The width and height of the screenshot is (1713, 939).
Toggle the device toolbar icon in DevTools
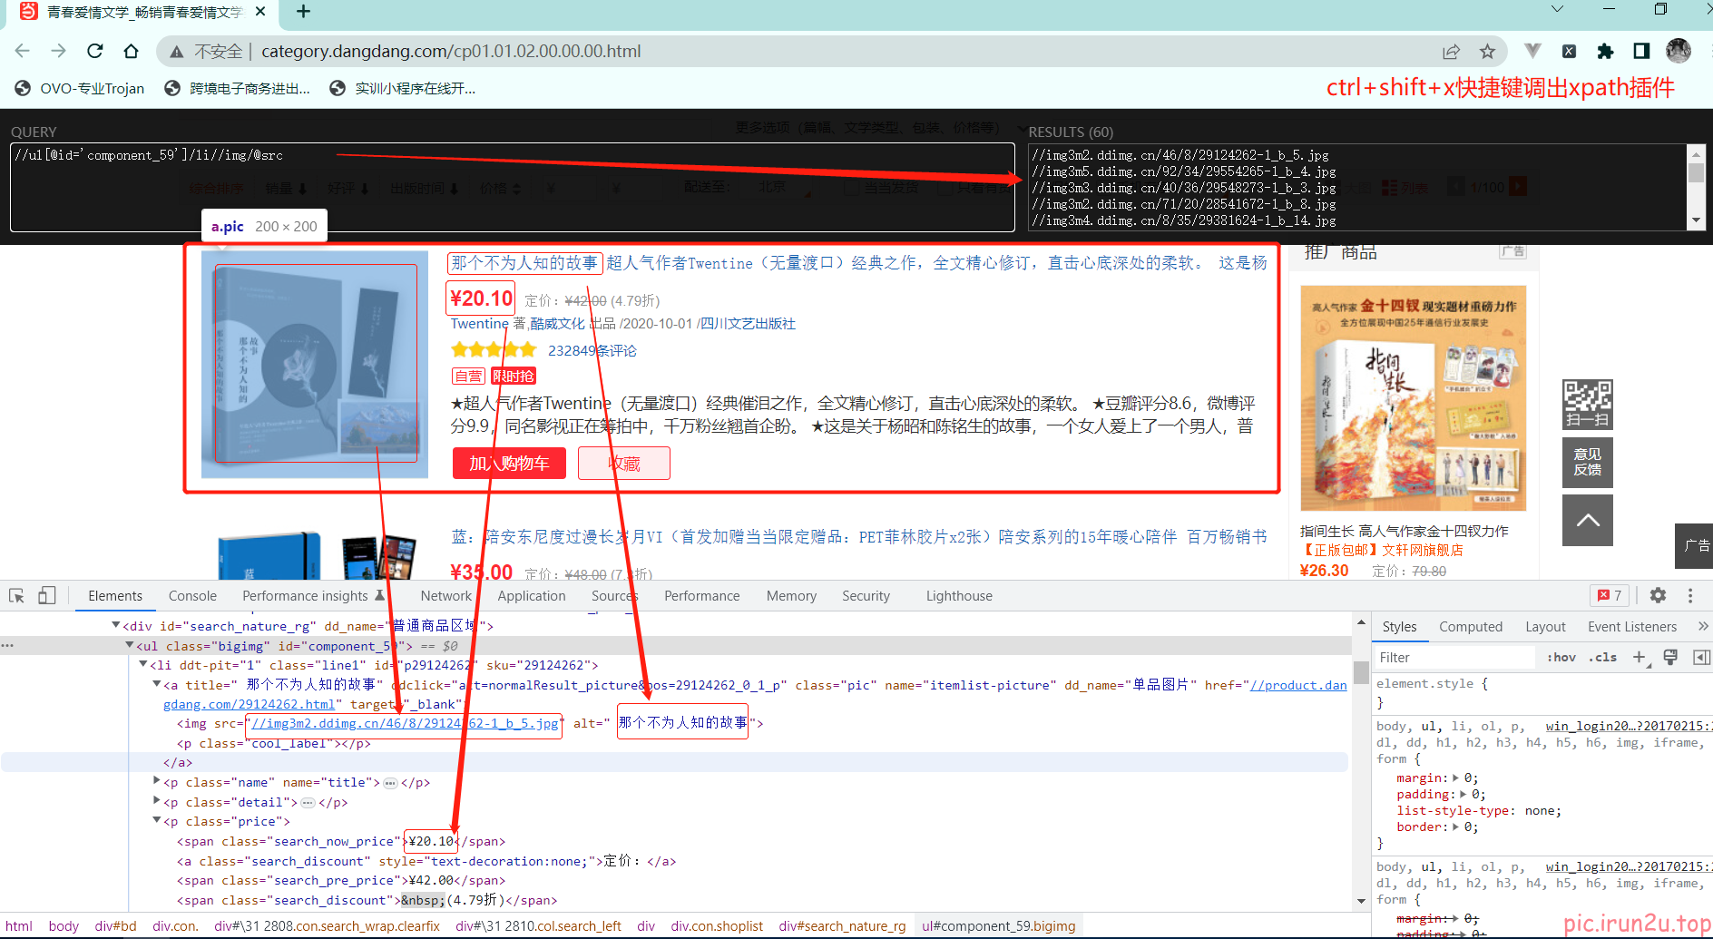pos(46,596)
